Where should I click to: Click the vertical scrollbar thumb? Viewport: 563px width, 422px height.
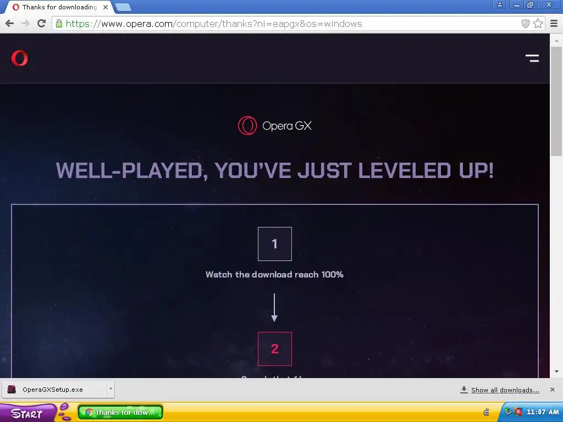556,101
